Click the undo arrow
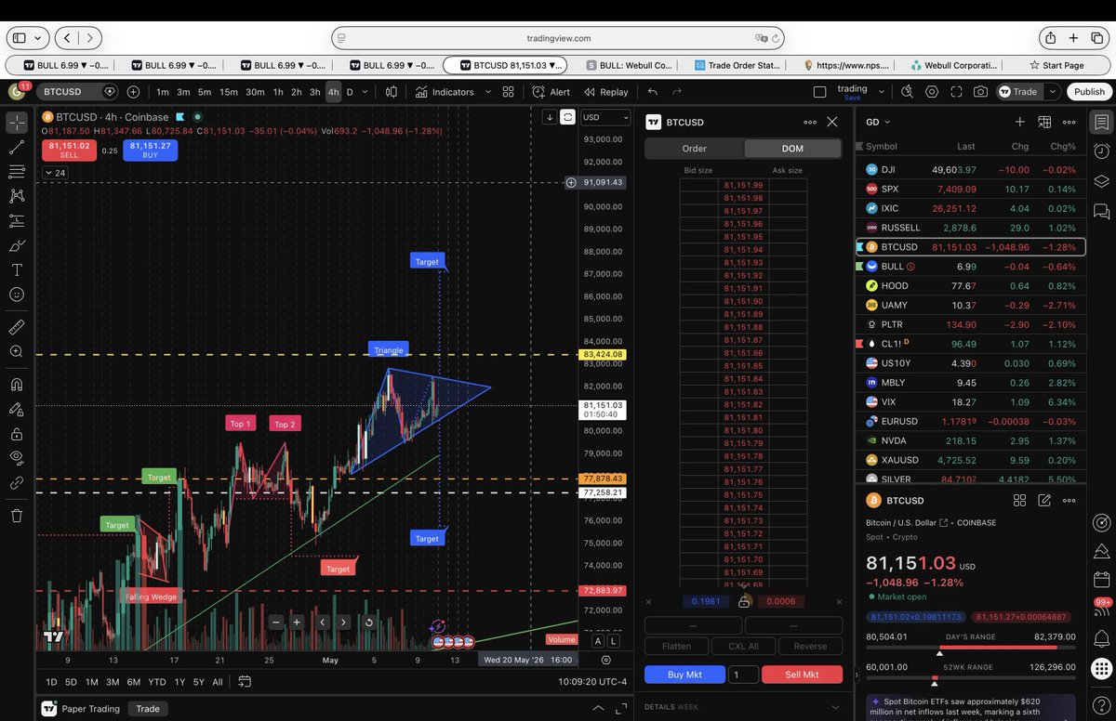The image size is (1116, 721). (x=653, y=92)
